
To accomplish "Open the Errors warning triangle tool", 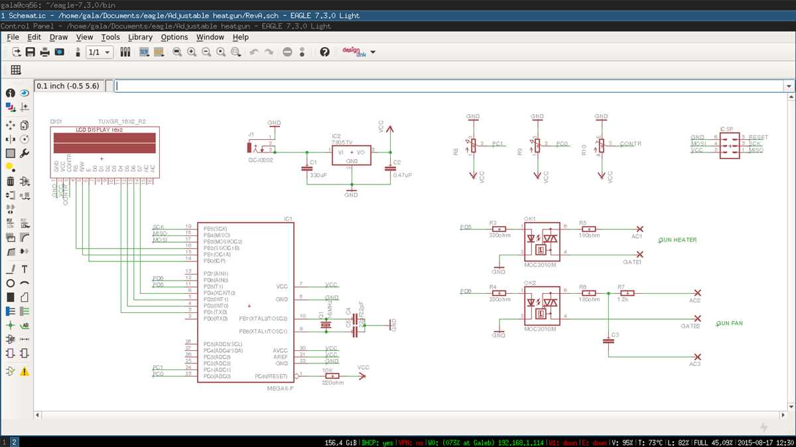I will [25, 371].
